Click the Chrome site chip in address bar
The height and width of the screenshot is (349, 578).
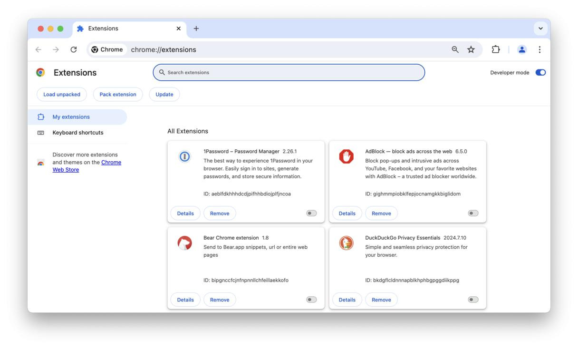click(x=107, y=49)
